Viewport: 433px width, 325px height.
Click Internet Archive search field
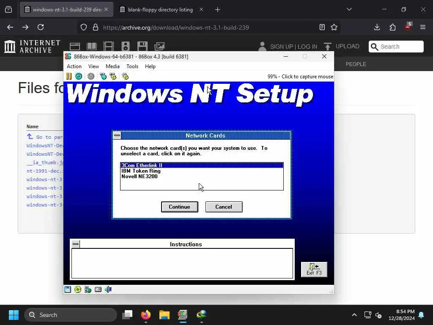click(396, 47)
